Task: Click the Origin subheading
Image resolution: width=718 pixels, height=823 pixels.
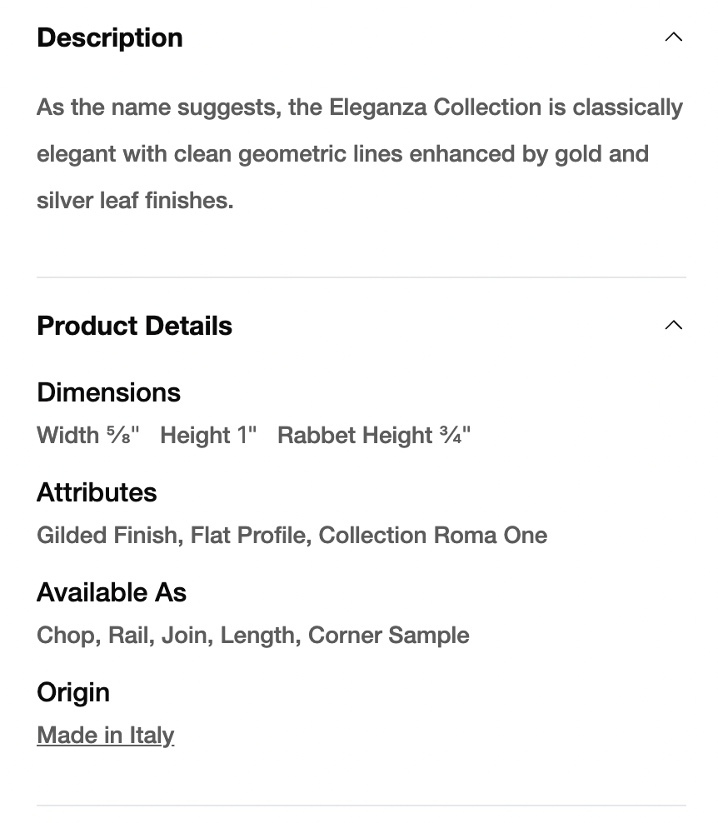Action: click(x=73, y=692)
